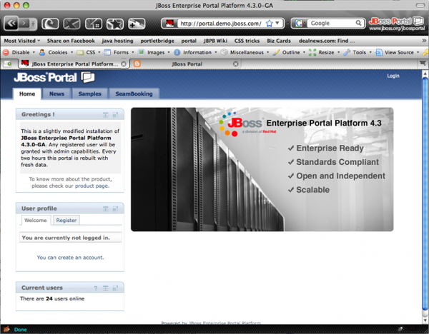The width and height of the screenshot is (429, 334).
Task: Maximize the Greetings portlet window
Action: tap(115, 115)
